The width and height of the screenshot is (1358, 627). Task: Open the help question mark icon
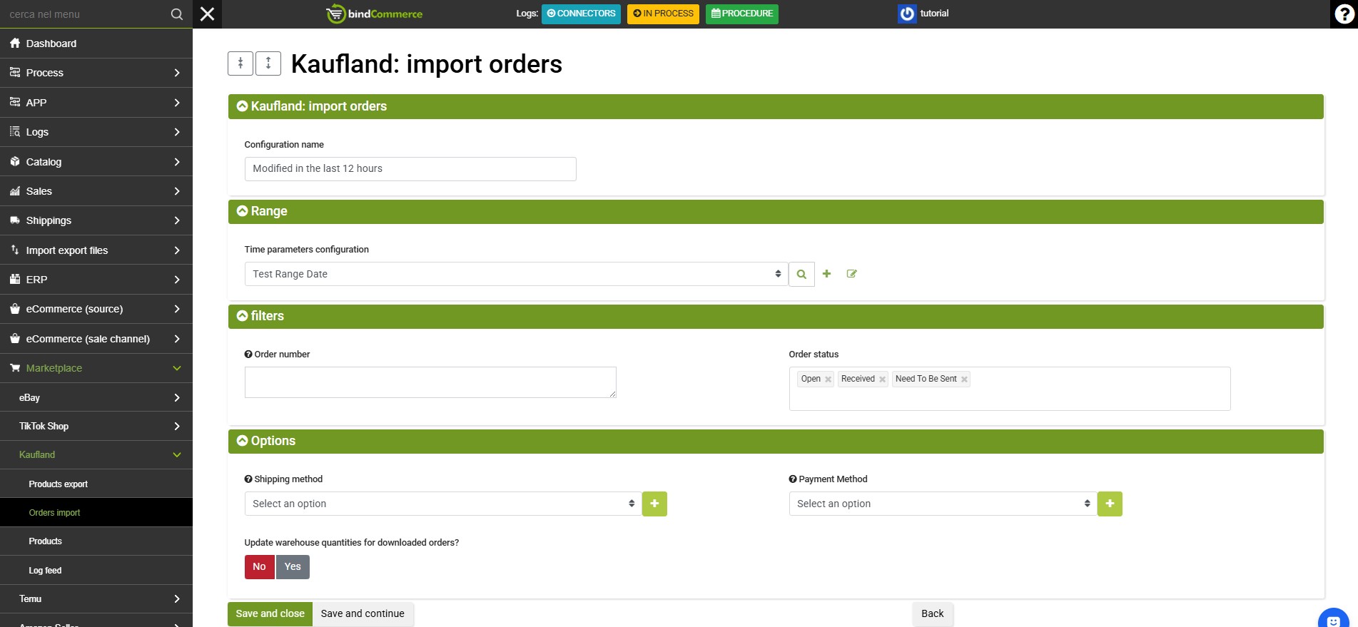(x=1344, y=14)
